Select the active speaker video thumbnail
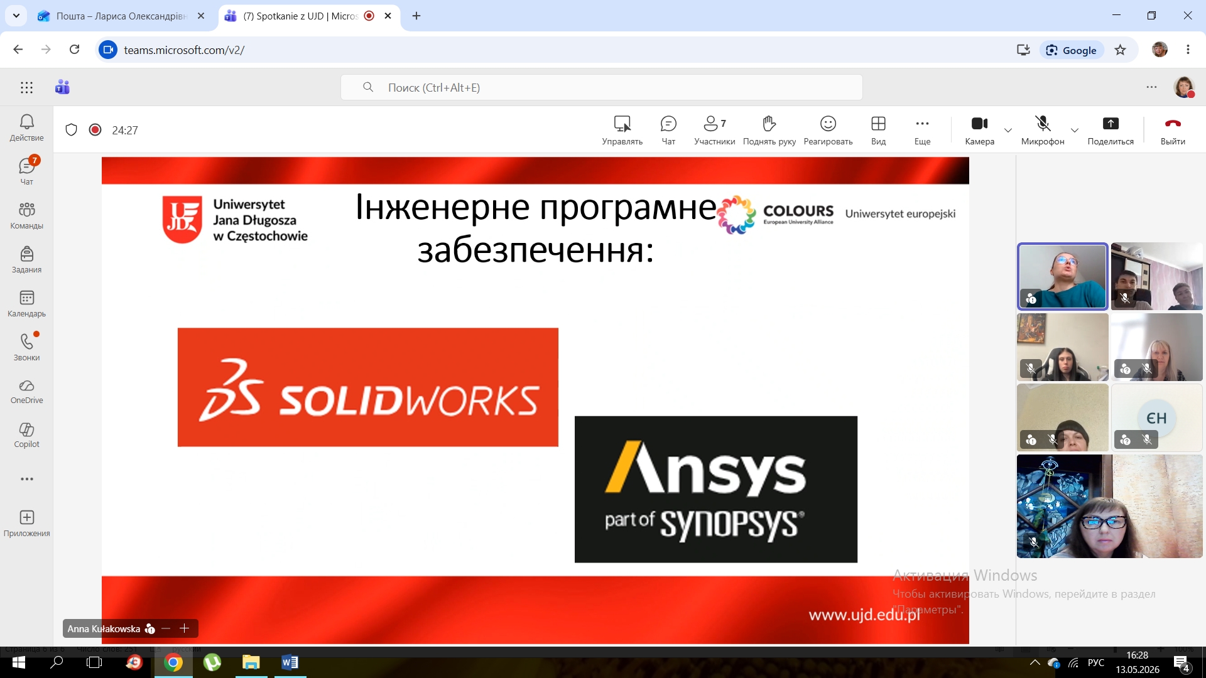Viewport: 1206px width, 678px height. tap(1062, 277)
